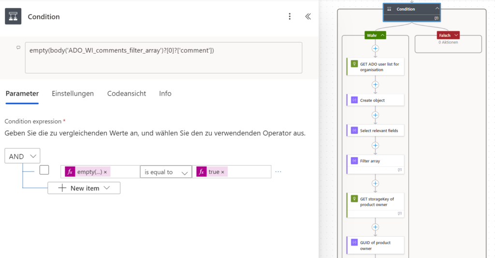Add action above Filter array step
This screenshot has width=495, height=258.
375,145
